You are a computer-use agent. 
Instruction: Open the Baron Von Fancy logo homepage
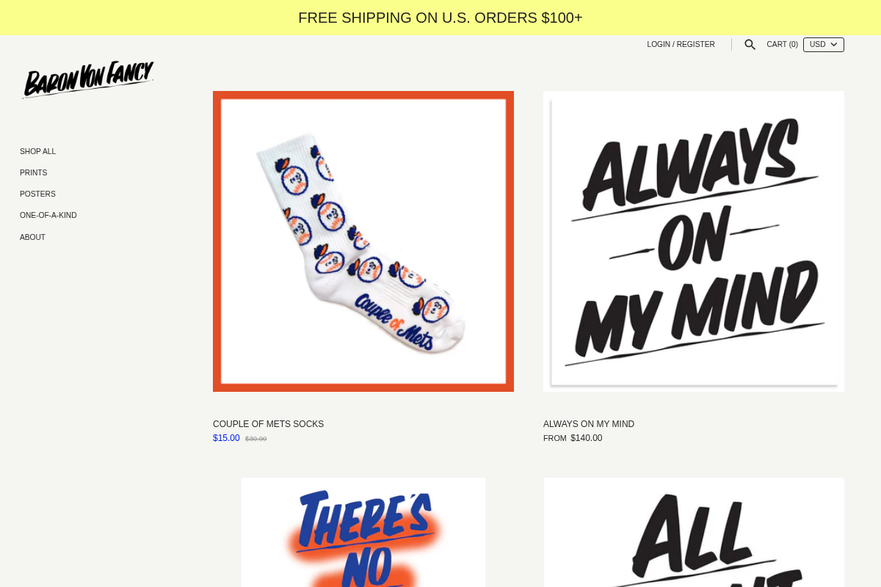(x=88, y=79)
